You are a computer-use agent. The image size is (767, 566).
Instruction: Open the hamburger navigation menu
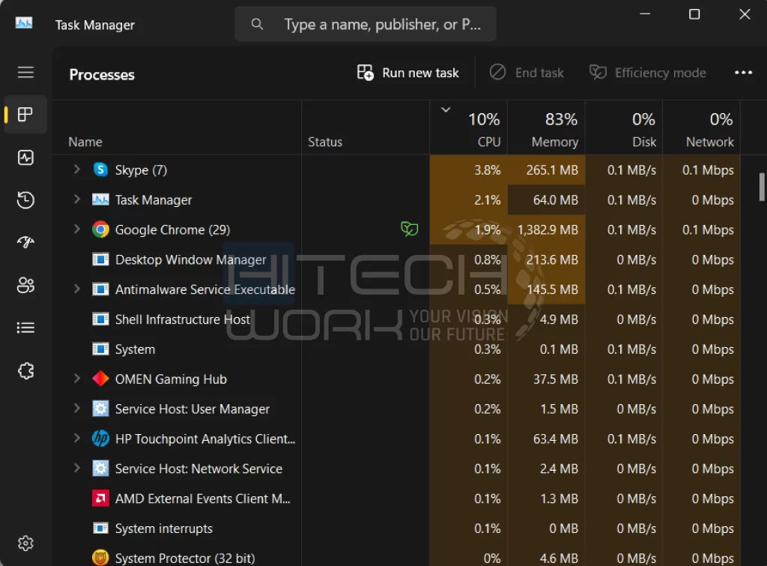[x=25, y=73]
